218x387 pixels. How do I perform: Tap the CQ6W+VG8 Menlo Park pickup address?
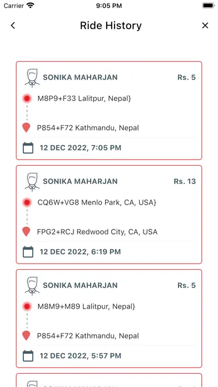pyautogui.click(x=97, y=202)
